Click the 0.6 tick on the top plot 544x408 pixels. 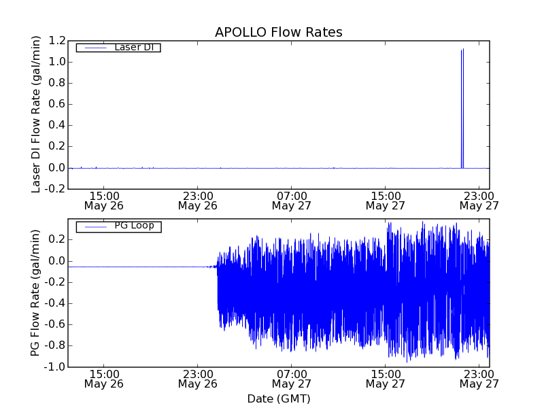56,105
